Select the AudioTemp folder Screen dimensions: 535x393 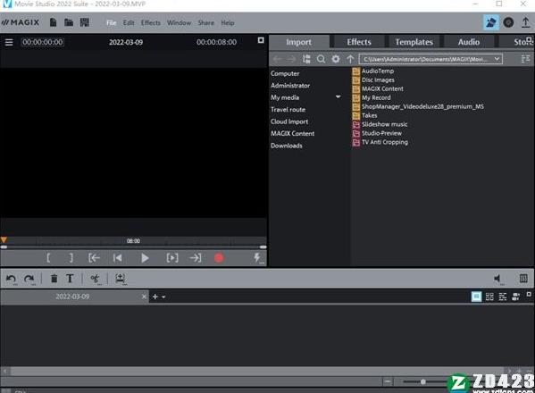click(378, 71)
